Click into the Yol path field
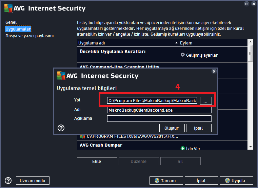 coord(152,100)
